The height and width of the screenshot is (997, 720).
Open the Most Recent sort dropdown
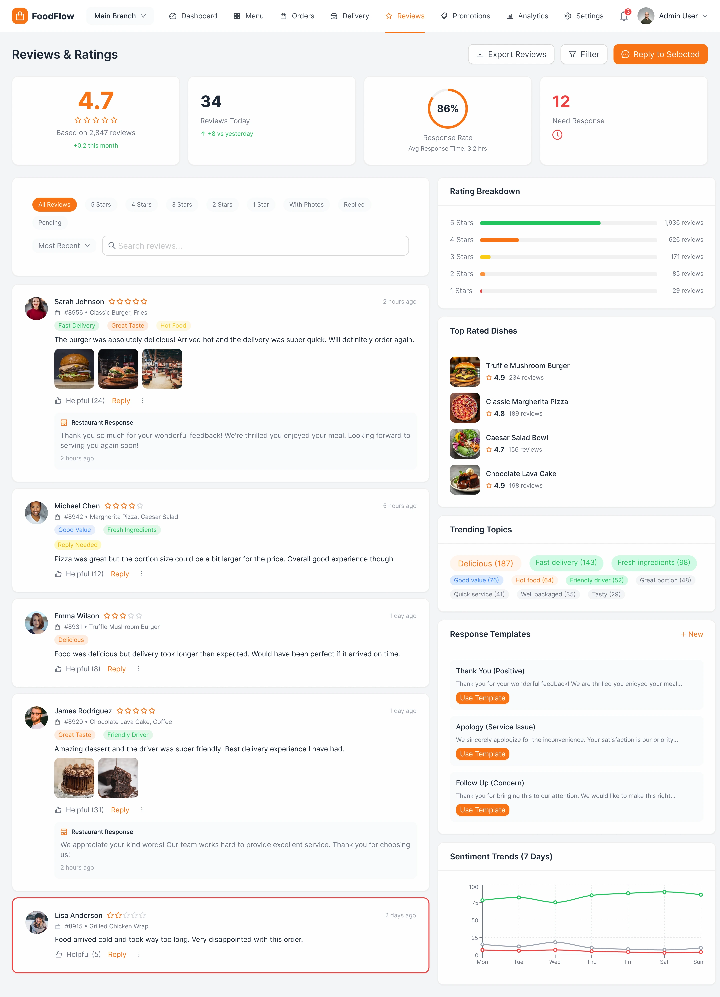(x=64, y=246)
